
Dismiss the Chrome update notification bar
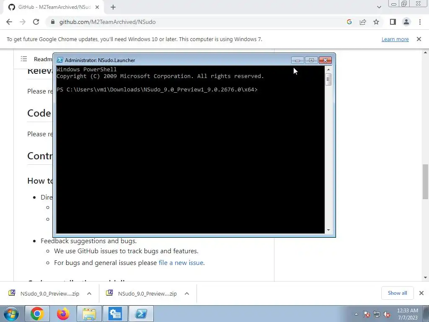coord(419,39)
